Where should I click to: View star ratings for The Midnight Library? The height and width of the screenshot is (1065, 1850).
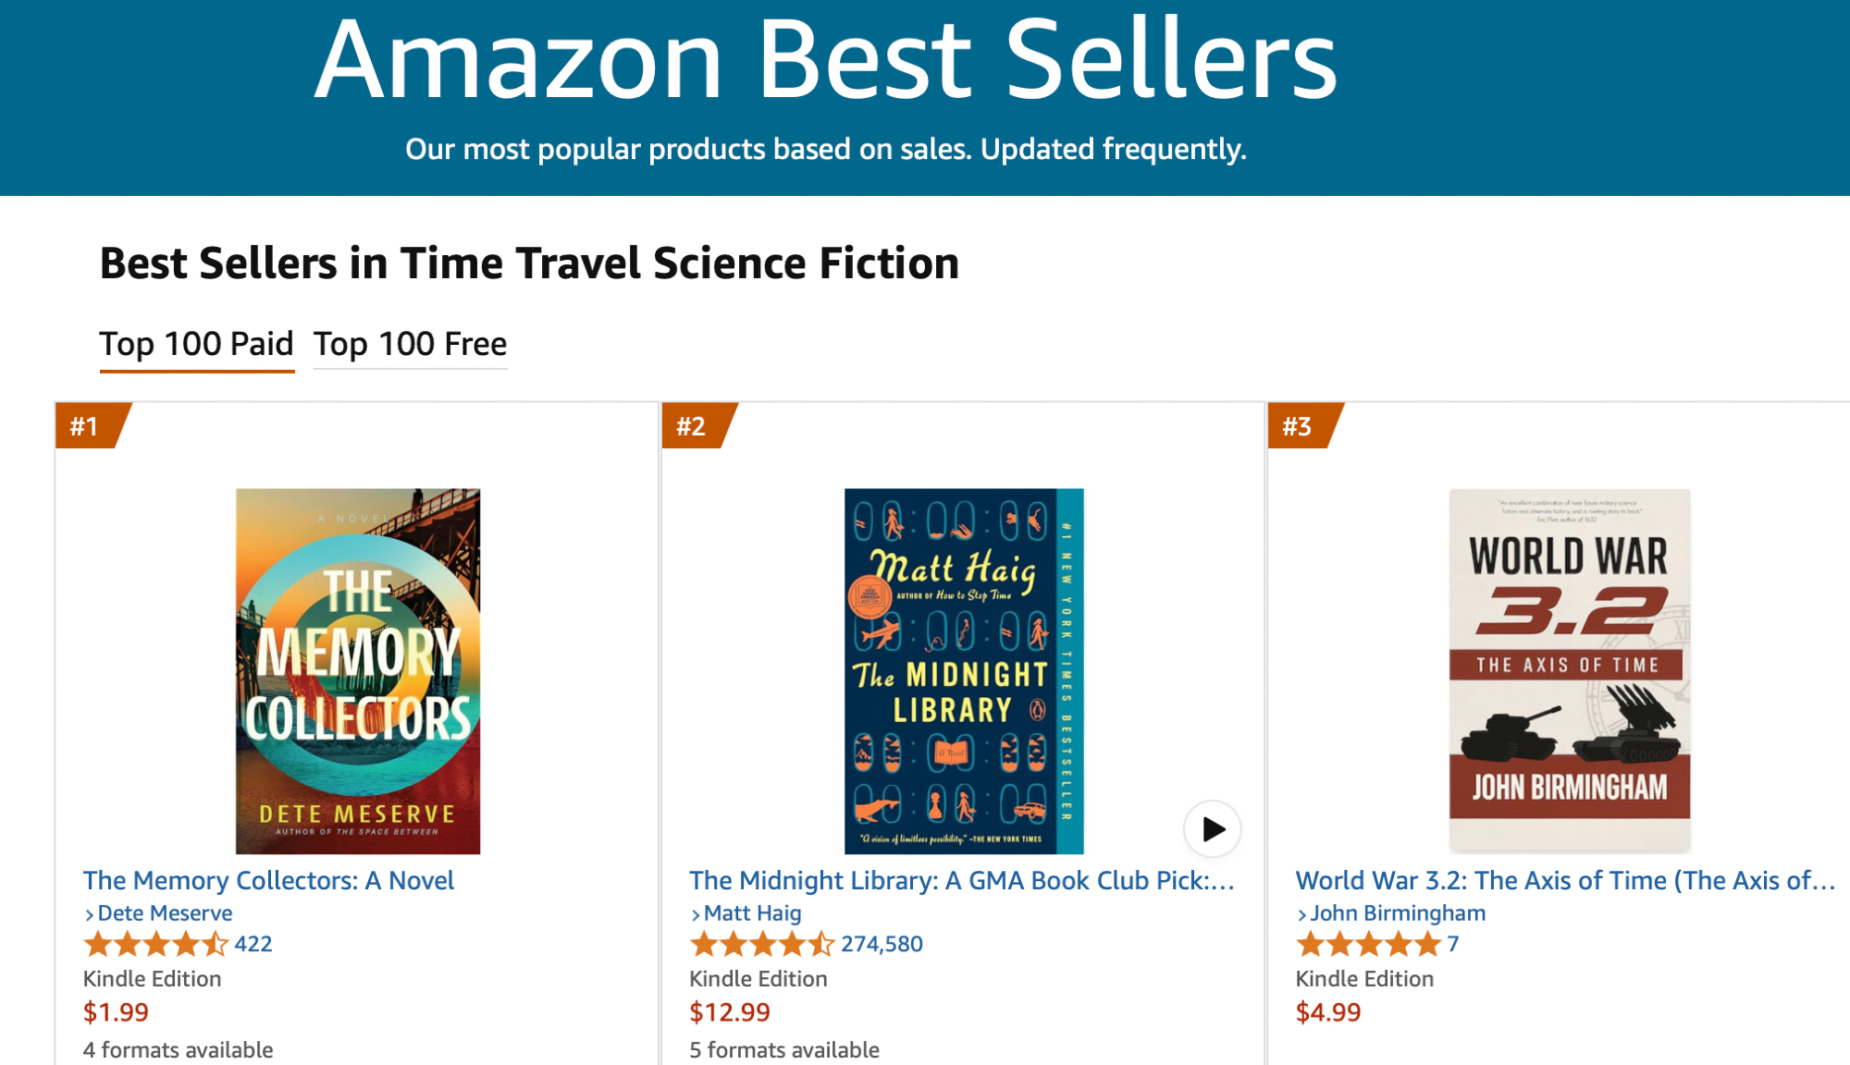pos(761,944)
